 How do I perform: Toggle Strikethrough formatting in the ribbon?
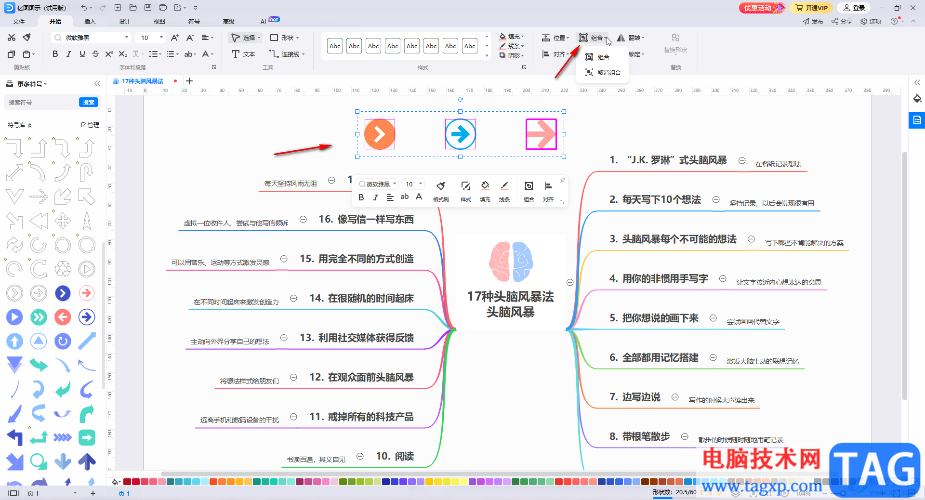pos(95,54)
